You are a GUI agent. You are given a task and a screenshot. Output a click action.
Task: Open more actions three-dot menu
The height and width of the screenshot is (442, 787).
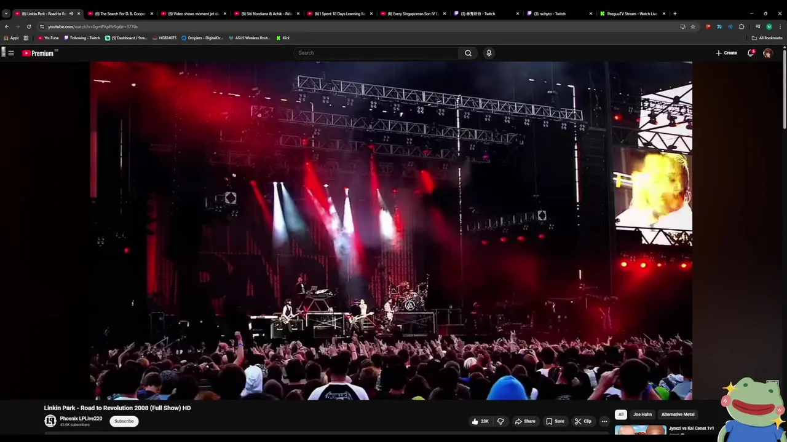coord(604,421)
